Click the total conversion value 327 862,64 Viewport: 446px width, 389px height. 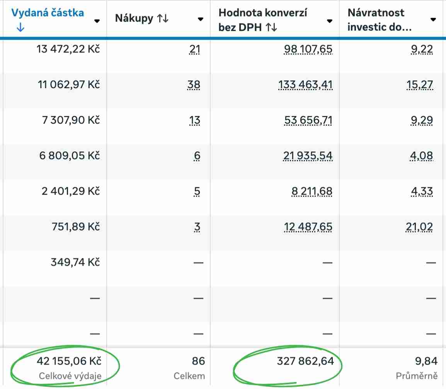click(x=305, y=361)
